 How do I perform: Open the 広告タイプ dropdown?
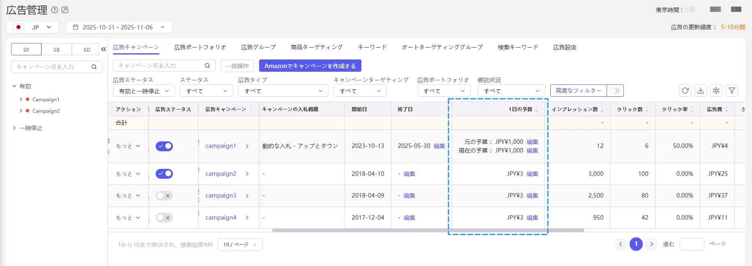click(x=283, y=91)
